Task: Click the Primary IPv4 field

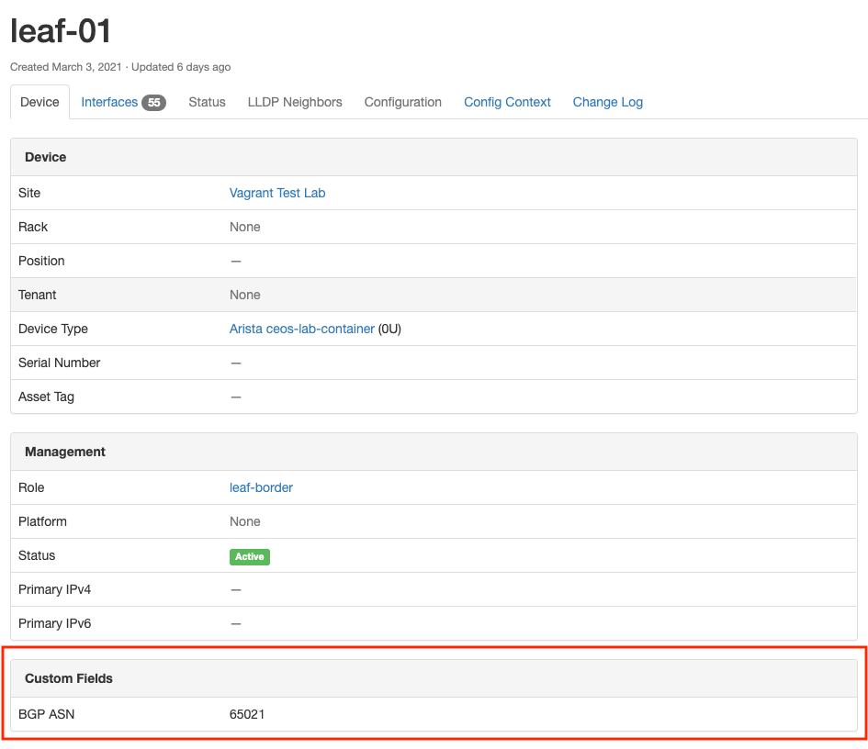Action: click(54, 589)
